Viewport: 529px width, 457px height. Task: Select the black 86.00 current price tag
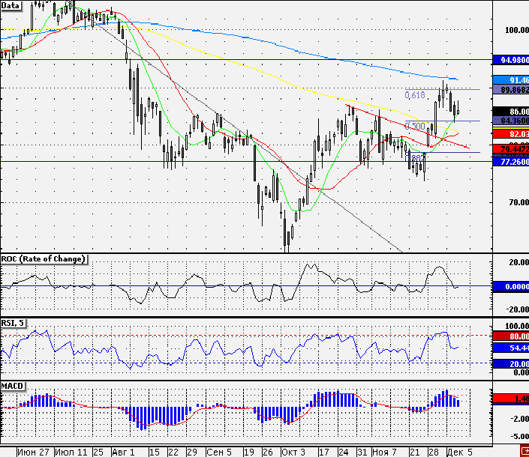[511, 112]
